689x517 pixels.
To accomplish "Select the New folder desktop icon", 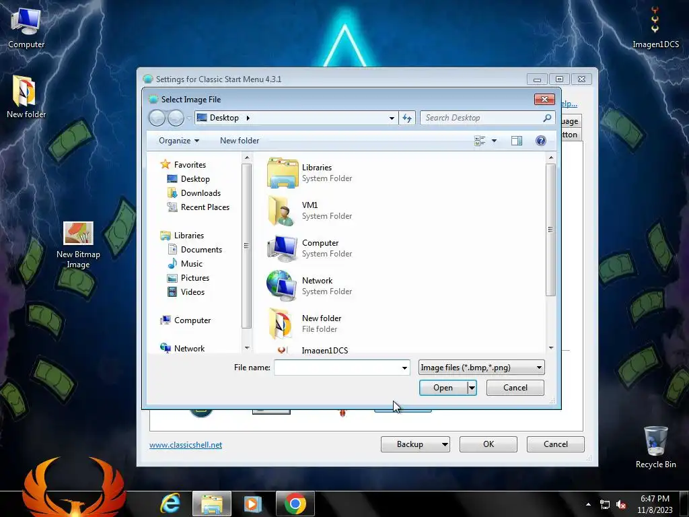I will pyautogui.click(x=26, y=97).
